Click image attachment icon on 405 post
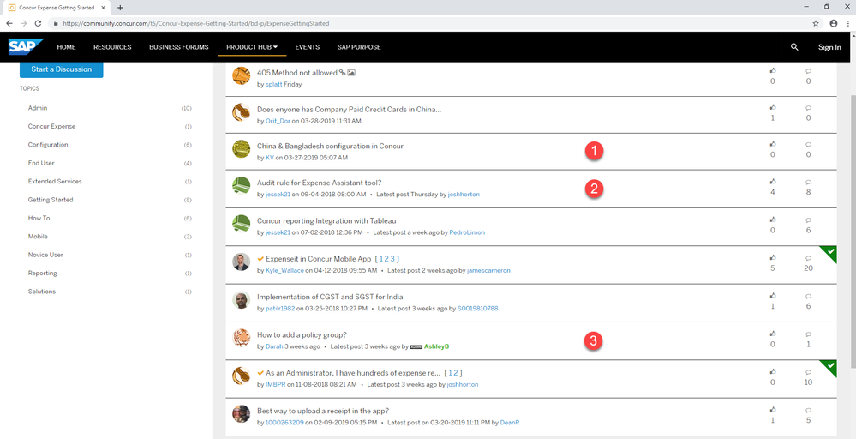The width and height of the screenshot is (856, 439). [x=351, y=72]
